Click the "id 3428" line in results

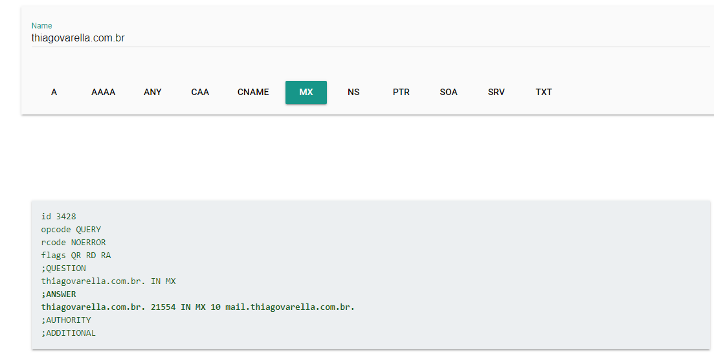pos(59,217)
